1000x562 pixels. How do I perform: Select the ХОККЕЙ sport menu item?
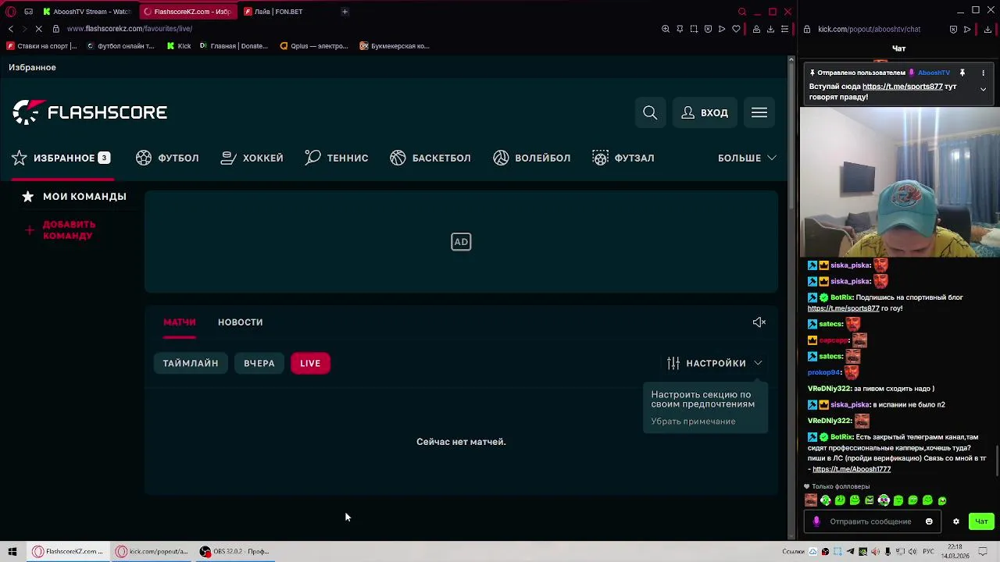(252, 158)
